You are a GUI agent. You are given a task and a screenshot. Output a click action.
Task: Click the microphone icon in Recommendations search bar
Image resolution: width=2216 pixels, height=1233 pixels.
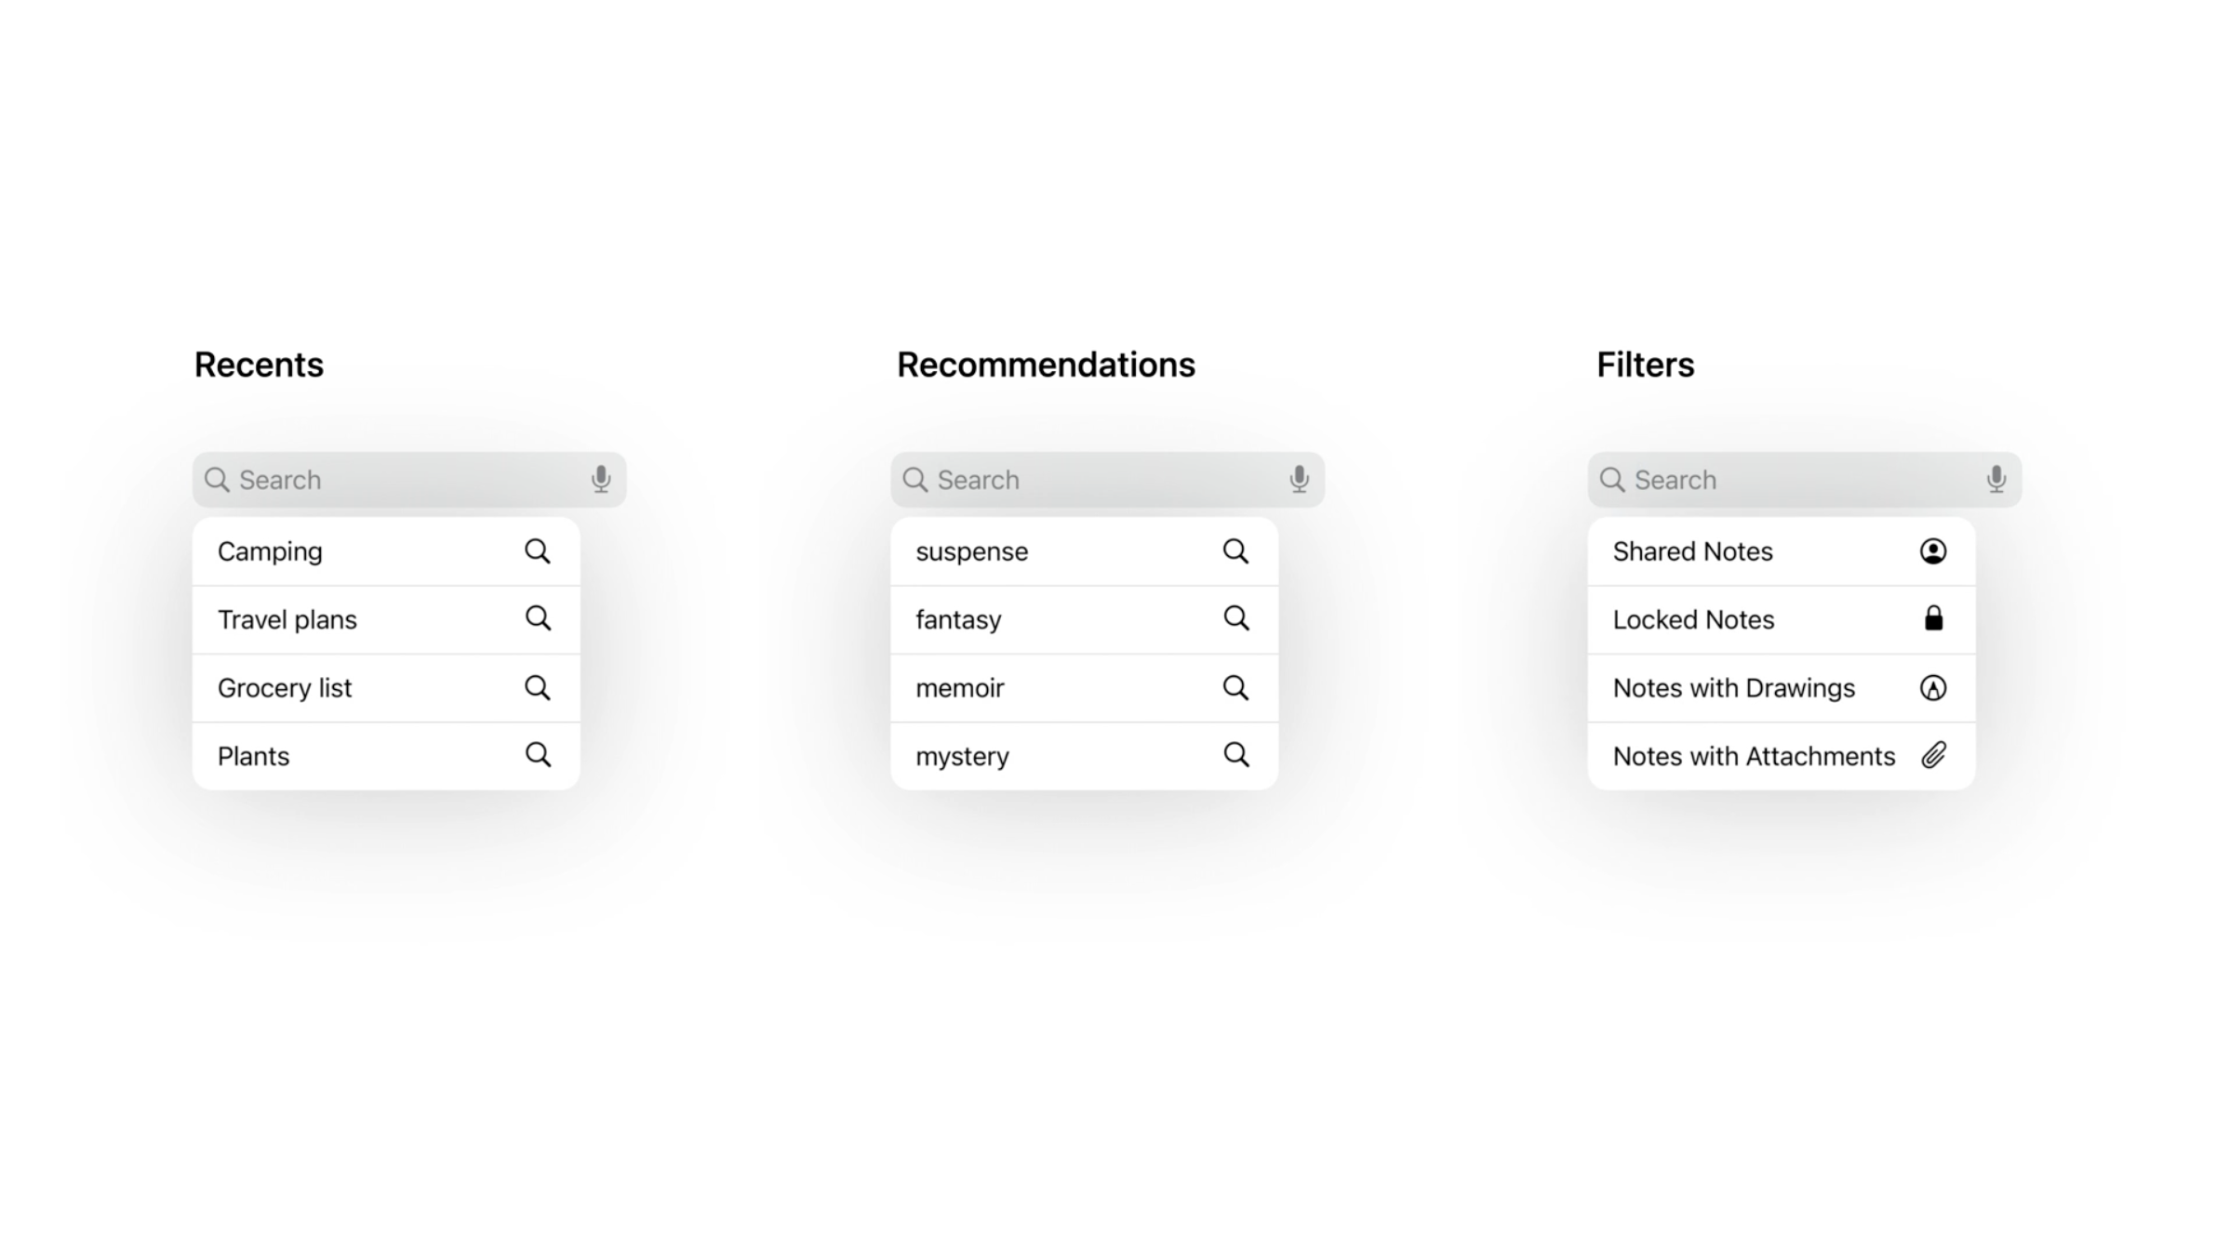pos(1299,480)
